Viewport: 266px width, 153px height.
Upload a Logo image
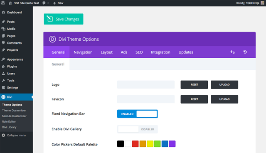[224, 85]
